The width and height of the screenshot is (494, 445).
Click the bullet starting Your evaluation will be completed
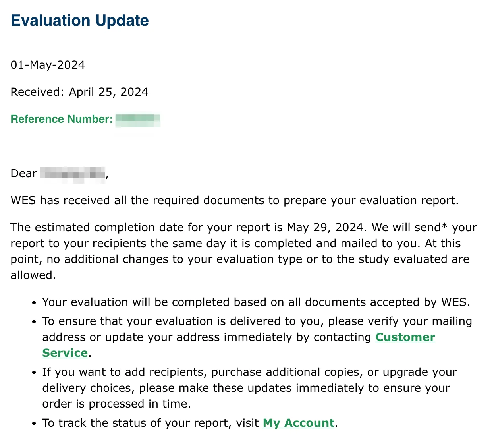click(256, 302)
